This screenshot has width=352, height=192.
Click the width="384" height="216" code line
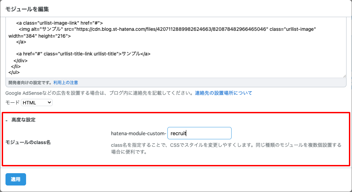point(40,36)
